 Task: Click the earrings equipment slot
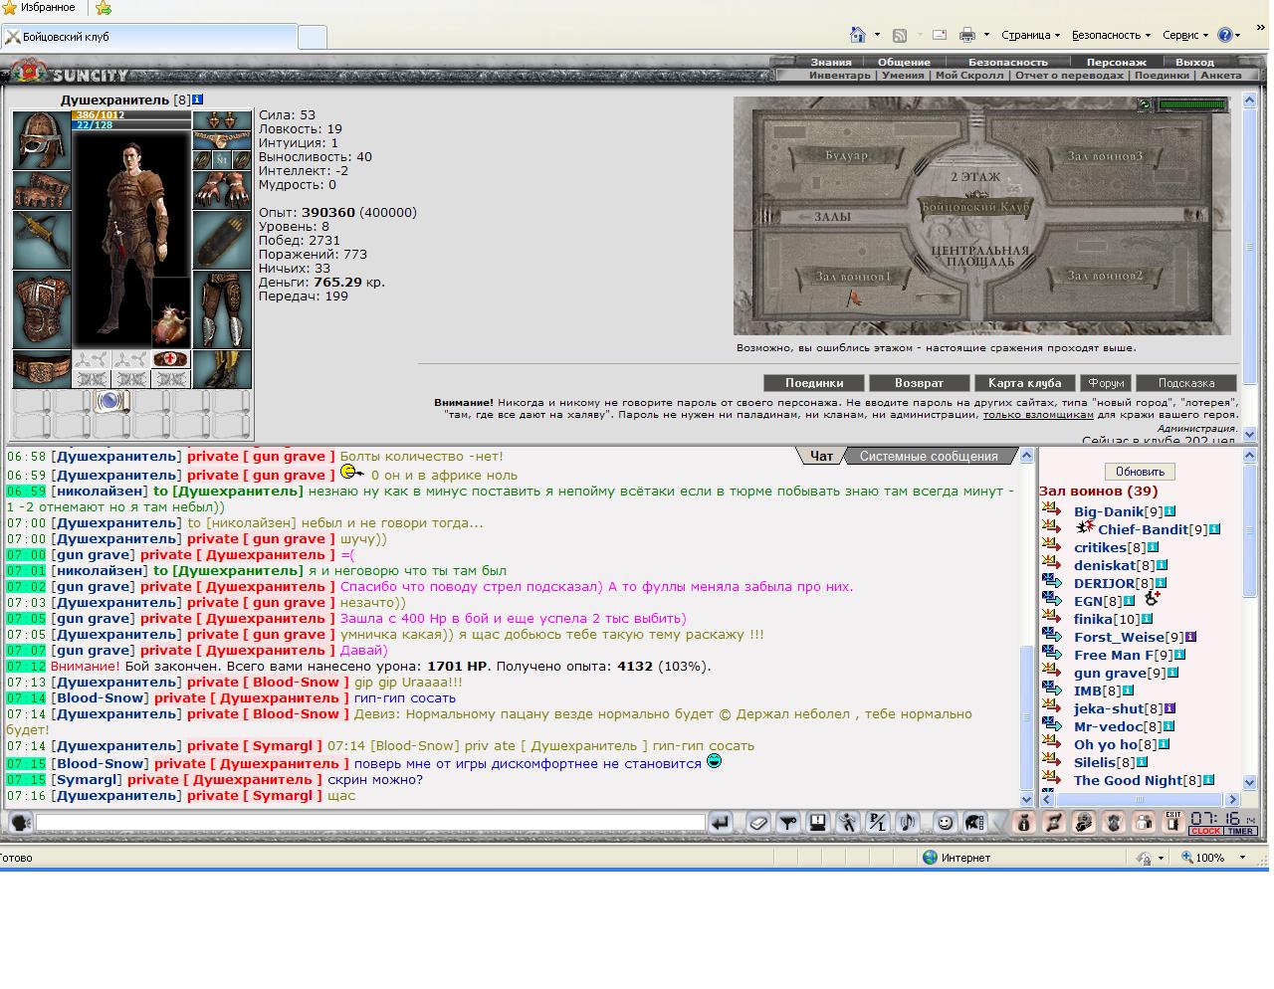222,120
